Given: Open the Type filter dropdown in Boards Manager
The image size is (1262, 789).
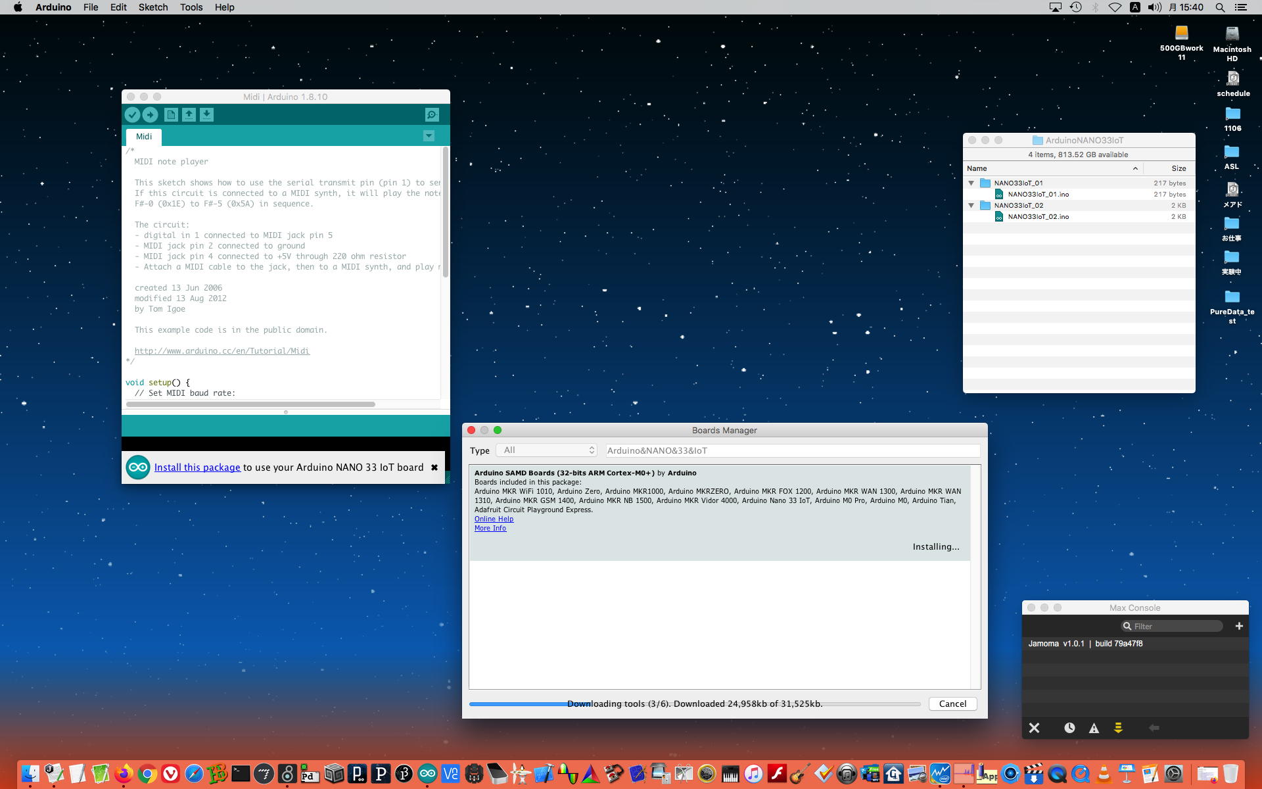Looking at the screenshot, I should click(x=547, y=450).
